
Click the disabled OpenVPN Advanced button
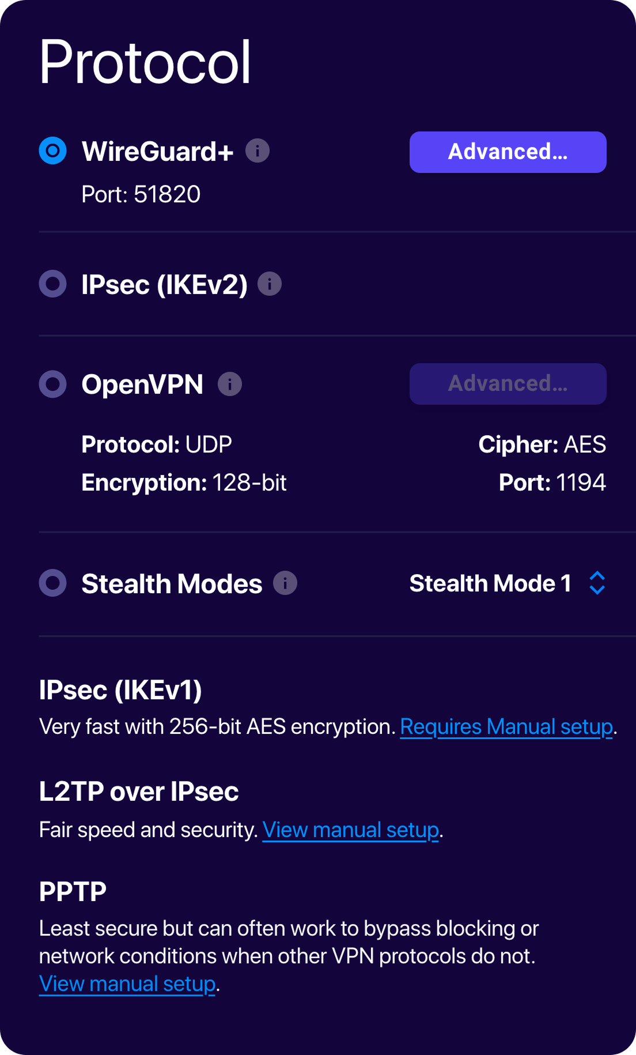click(x=507, y=384)
